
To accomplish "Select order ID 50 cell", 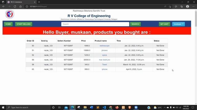I will click(33, 46).
